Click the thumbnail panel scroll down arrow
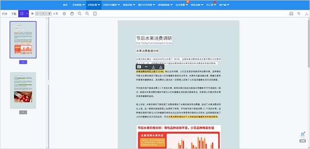Image resolution: width=310 pixels, height=149 pixels. click(x=47, y=148)
